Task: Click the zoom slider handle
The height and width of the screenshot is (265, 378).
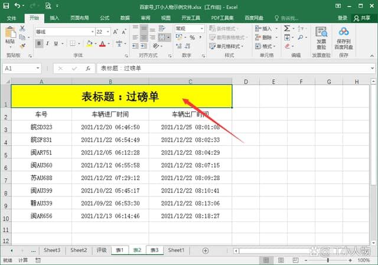Action: [x=328, y=260]
